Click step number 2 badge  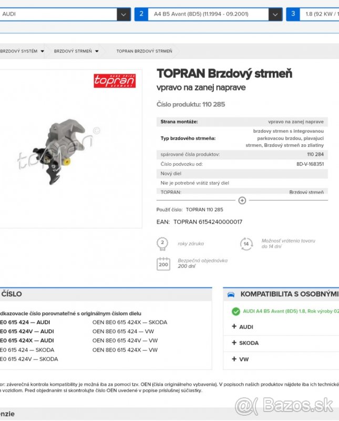141,14
